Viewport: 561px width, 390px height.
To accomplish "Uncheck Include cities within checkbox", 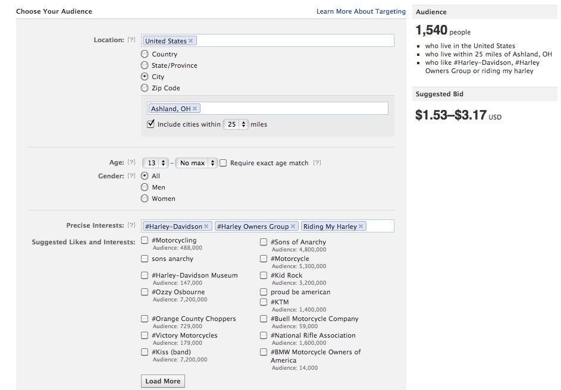I will [x=151, y=124].
